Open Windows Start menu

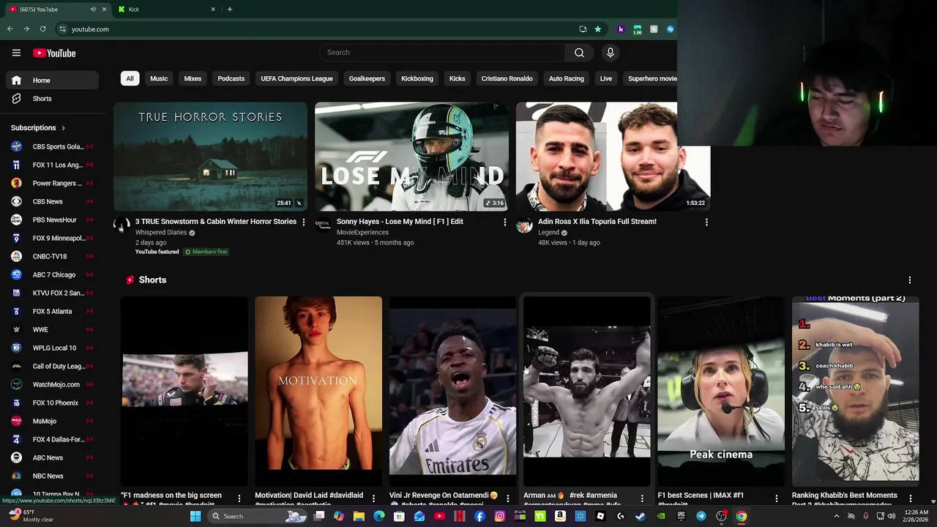click(x=195, y=516)
